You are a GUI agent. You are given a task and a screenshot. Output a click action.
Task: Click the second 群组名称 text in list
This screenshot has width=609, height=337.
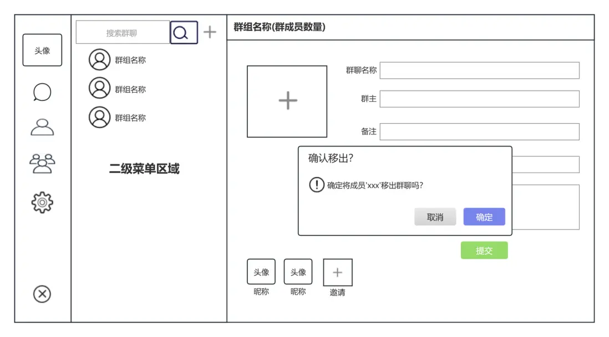pyautogui.click(x=130, y=89)
